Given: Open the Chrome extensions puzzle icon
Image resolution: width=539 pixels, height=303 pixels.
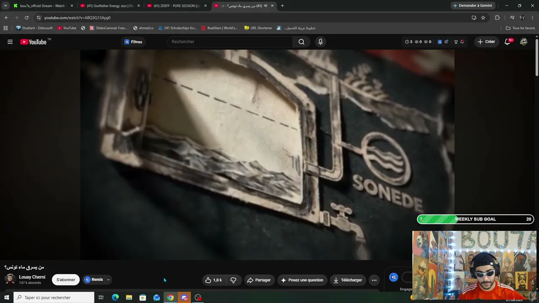Looking at the screenshot, I should pos(497,18).
